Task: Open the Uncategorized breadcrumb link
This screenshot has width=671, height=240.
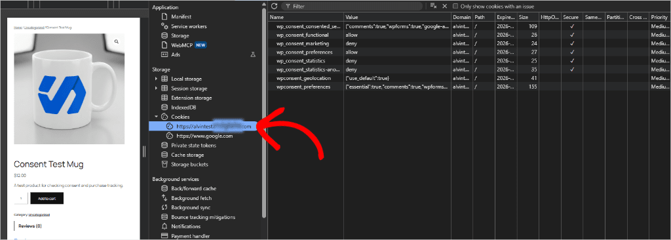Action: click(34, 27)
